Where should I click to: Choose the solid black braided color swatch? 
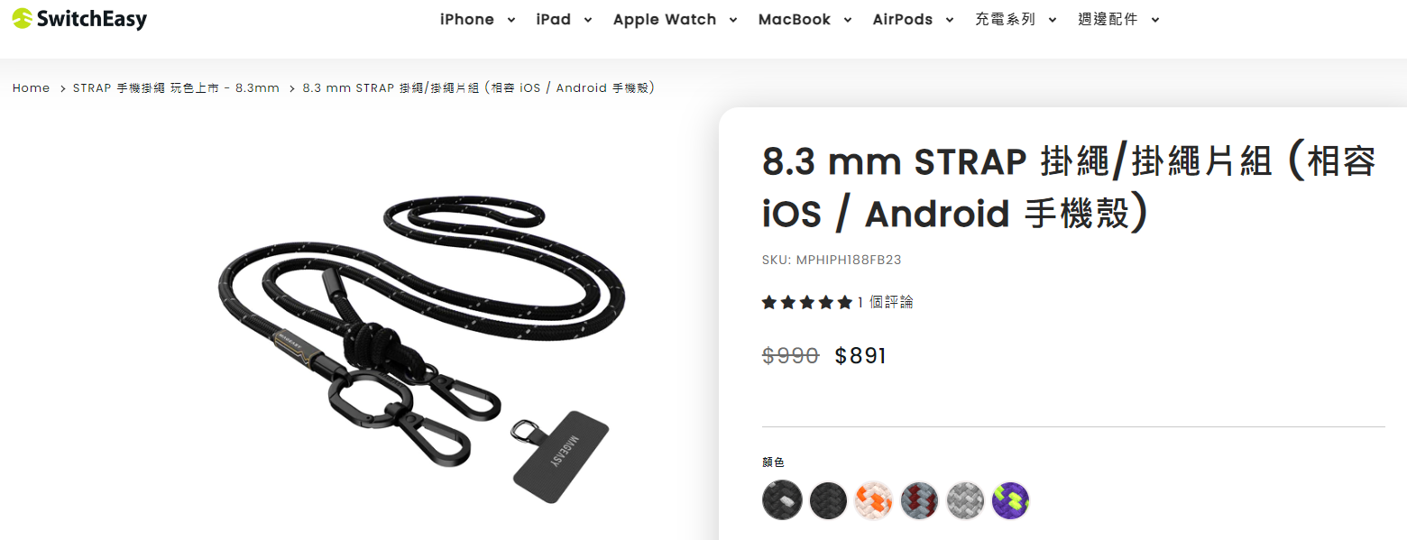pos(828,500)
